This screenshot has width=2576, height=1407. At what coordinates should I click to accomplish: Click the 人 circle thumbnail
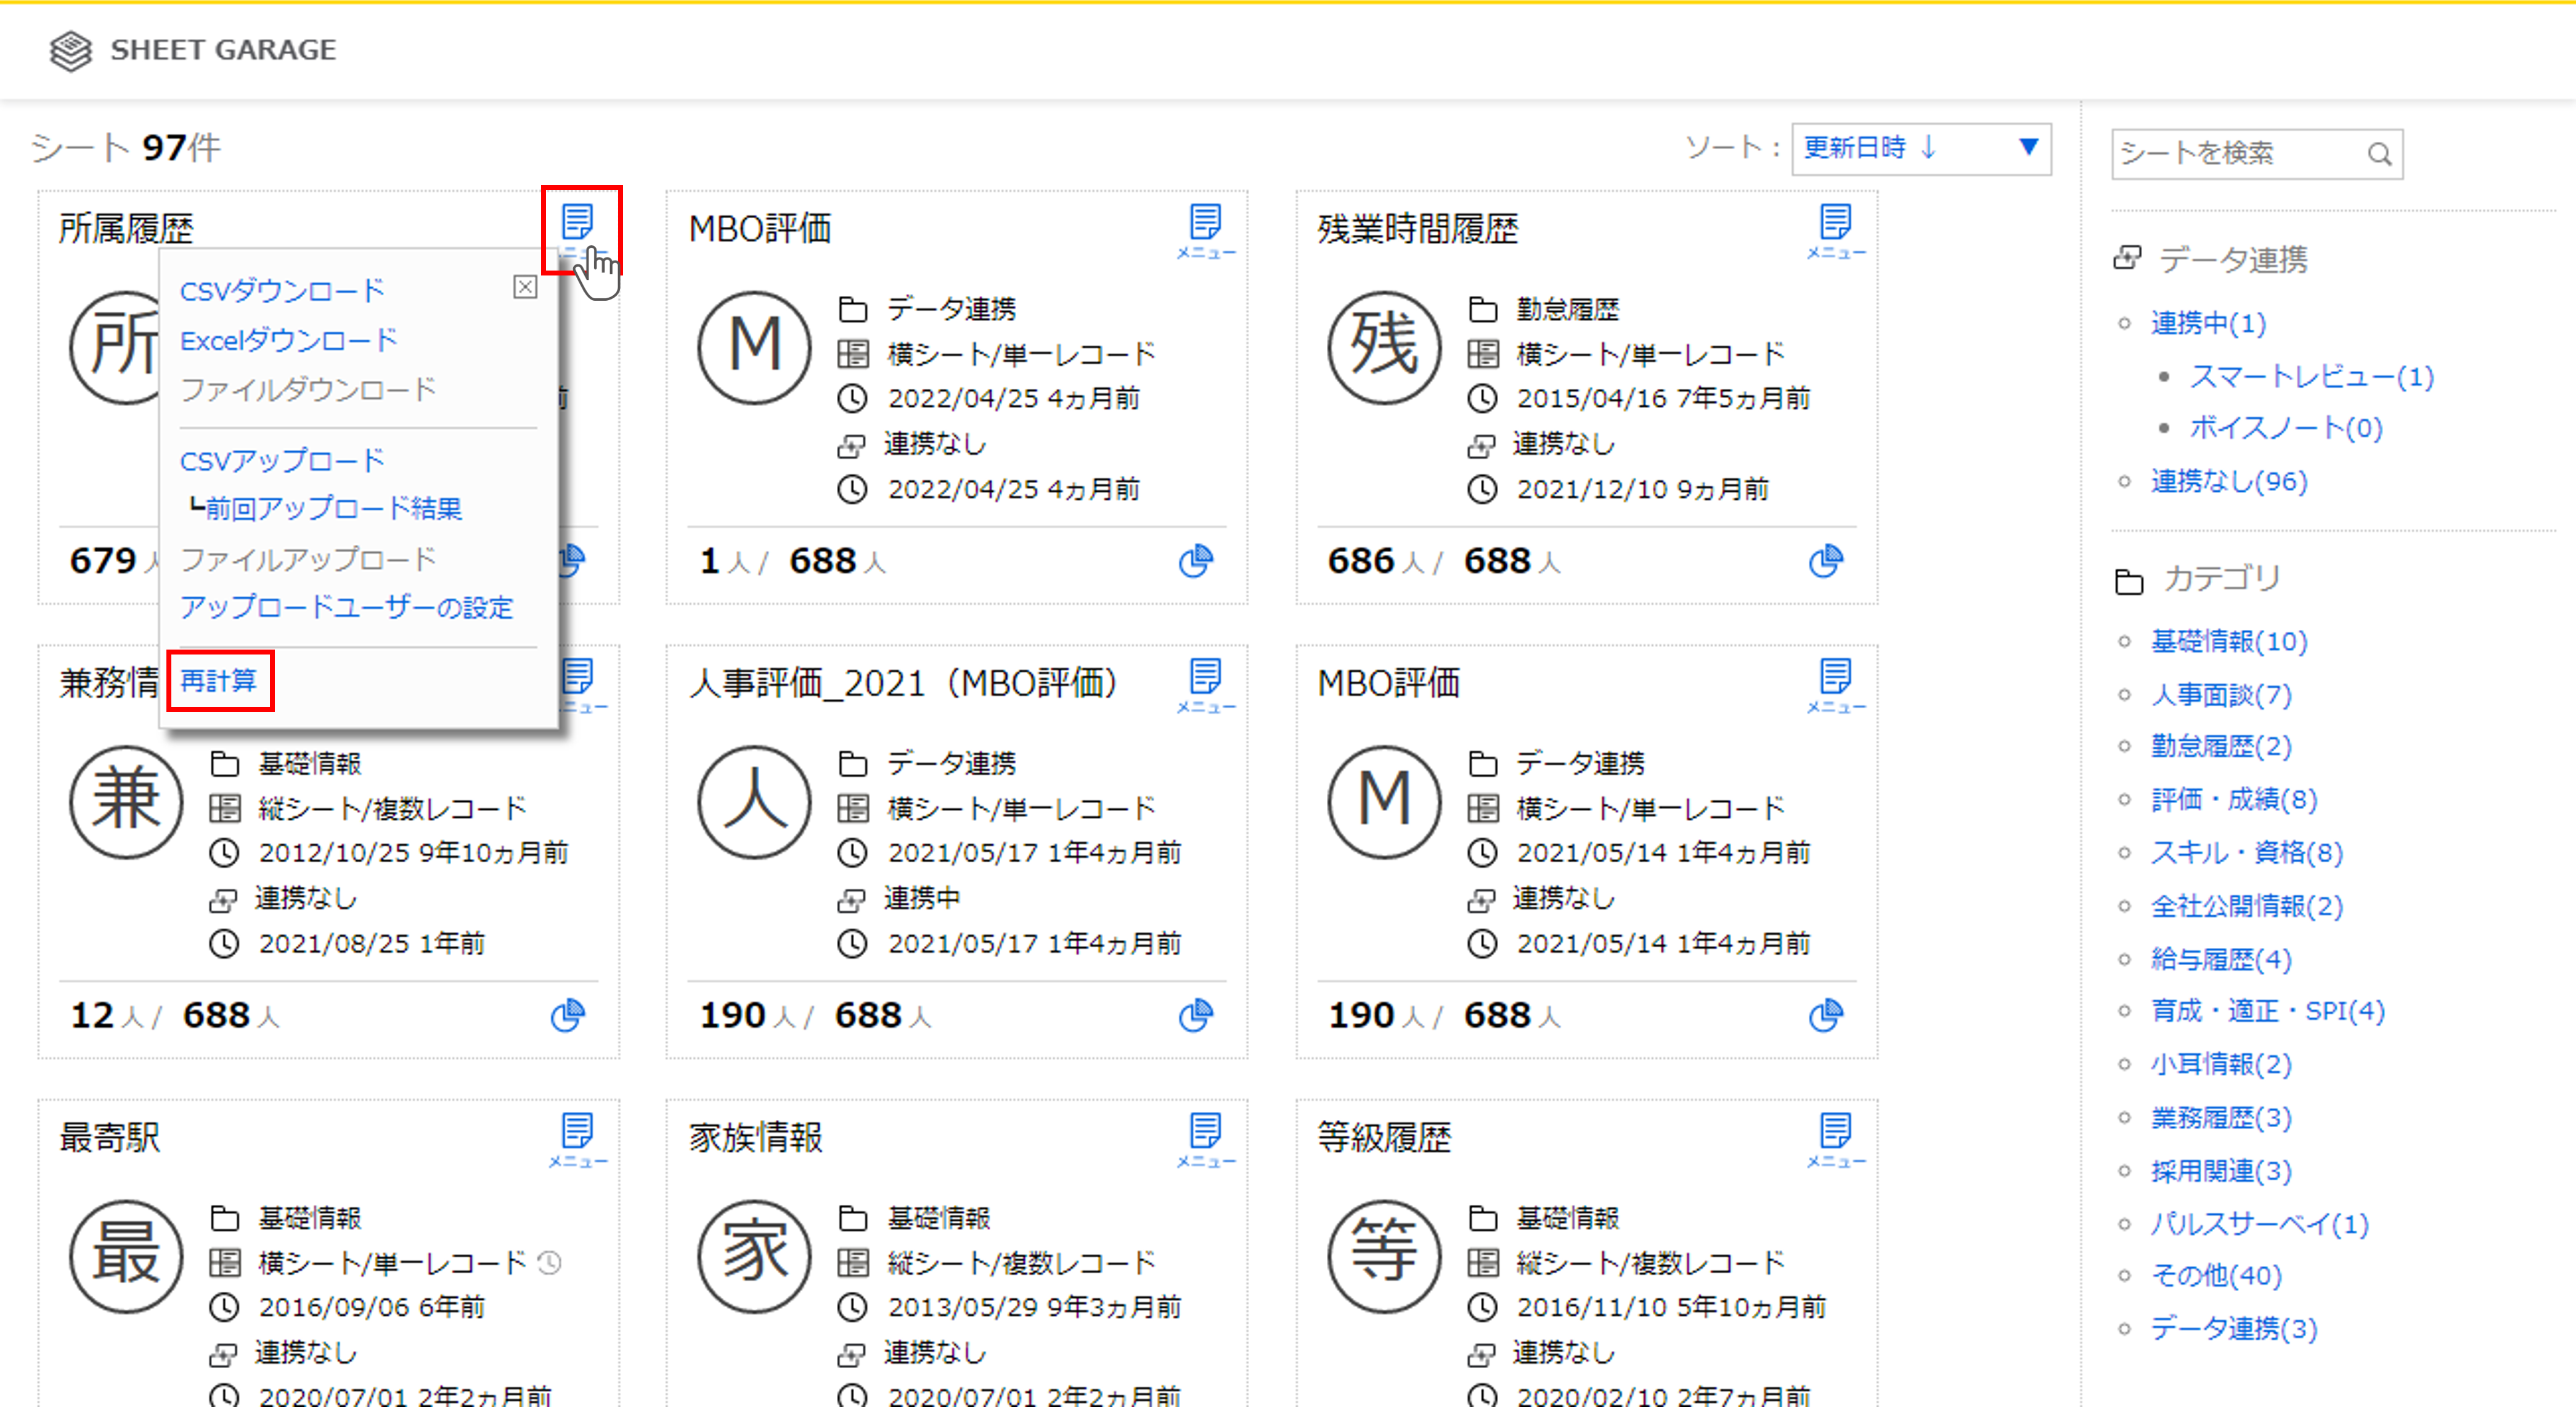point(755,801)
